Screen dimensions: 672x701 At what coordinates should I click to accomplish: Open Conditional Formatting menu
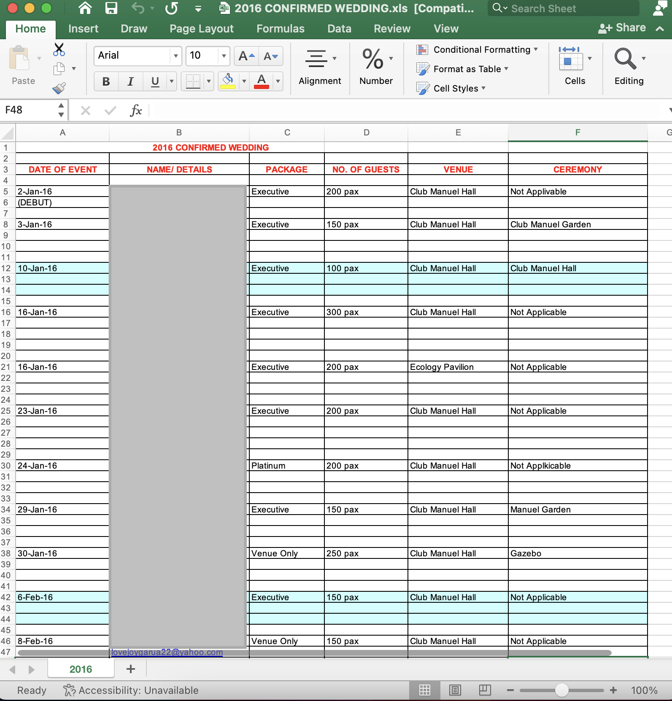coord(477,50)
